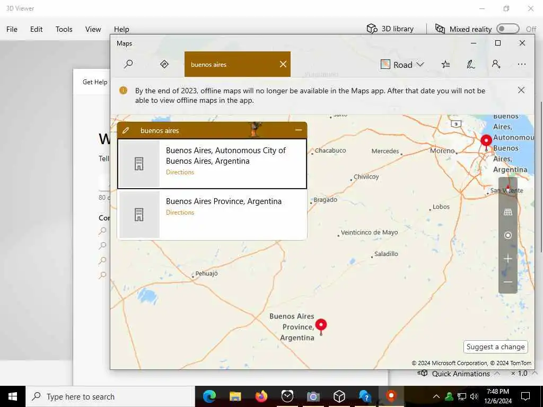Zoom in the map with plus

[508, 259]
